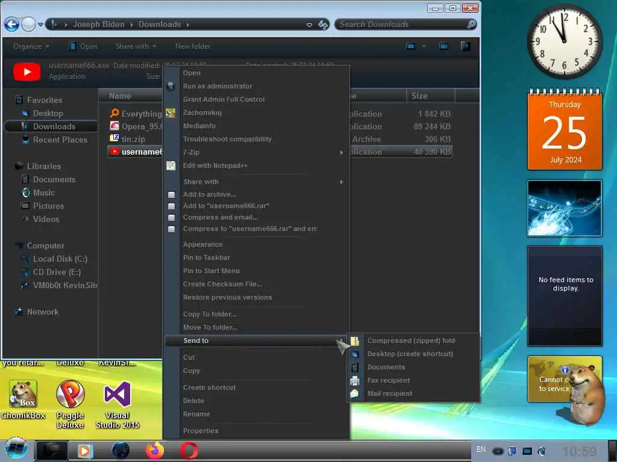Click Open button in toolbar

click(83, 46)
